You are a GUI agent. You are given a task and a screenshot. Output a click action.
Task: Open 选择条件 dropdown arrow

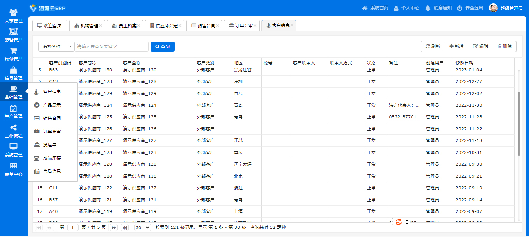coord(70,47)
